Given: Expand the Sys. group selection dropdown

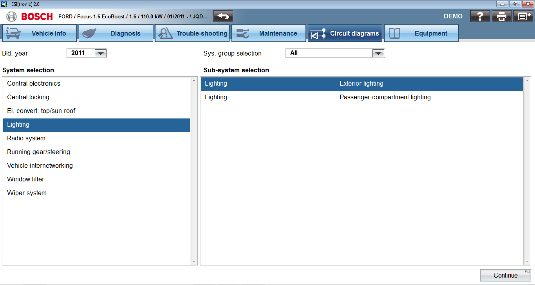Looking at the screenshot, I should pos(378,53).
